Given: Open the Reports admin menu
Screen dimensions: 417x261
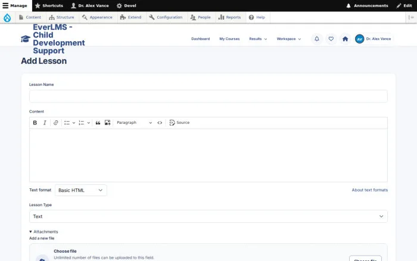Looking at the screenshot, I should tap(229, 17).
